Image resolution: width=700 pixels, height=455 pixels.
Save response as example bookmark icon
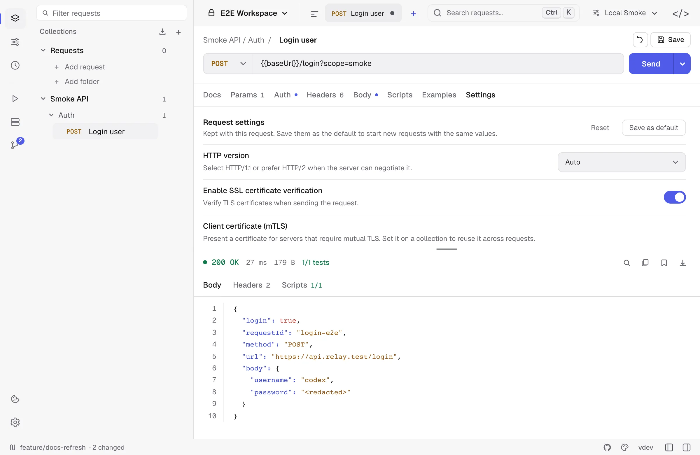tap(664, 263)
